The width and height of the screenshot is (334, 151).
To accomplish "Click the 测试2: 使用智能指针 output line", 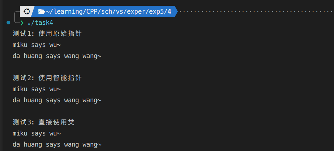I will (47, 78).
